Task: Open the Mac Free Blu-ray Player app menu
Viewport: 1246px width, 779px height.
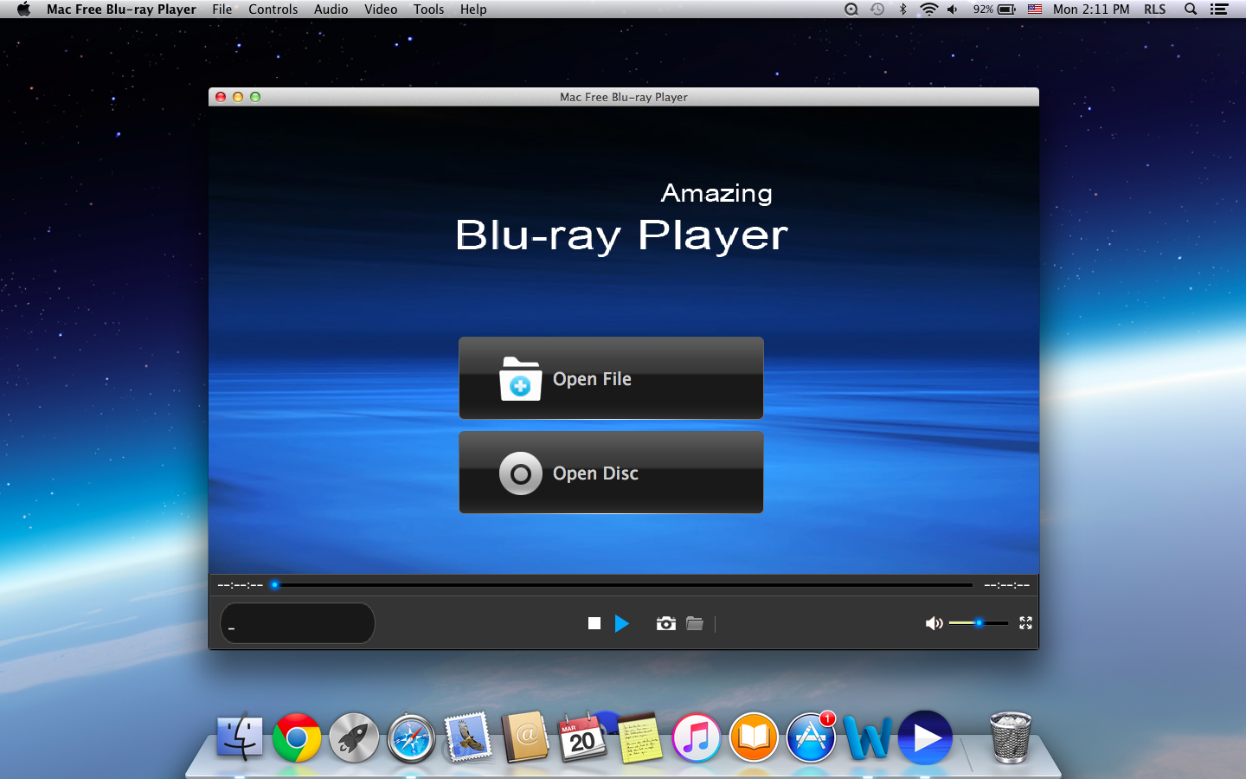Action: coord(121,10)
